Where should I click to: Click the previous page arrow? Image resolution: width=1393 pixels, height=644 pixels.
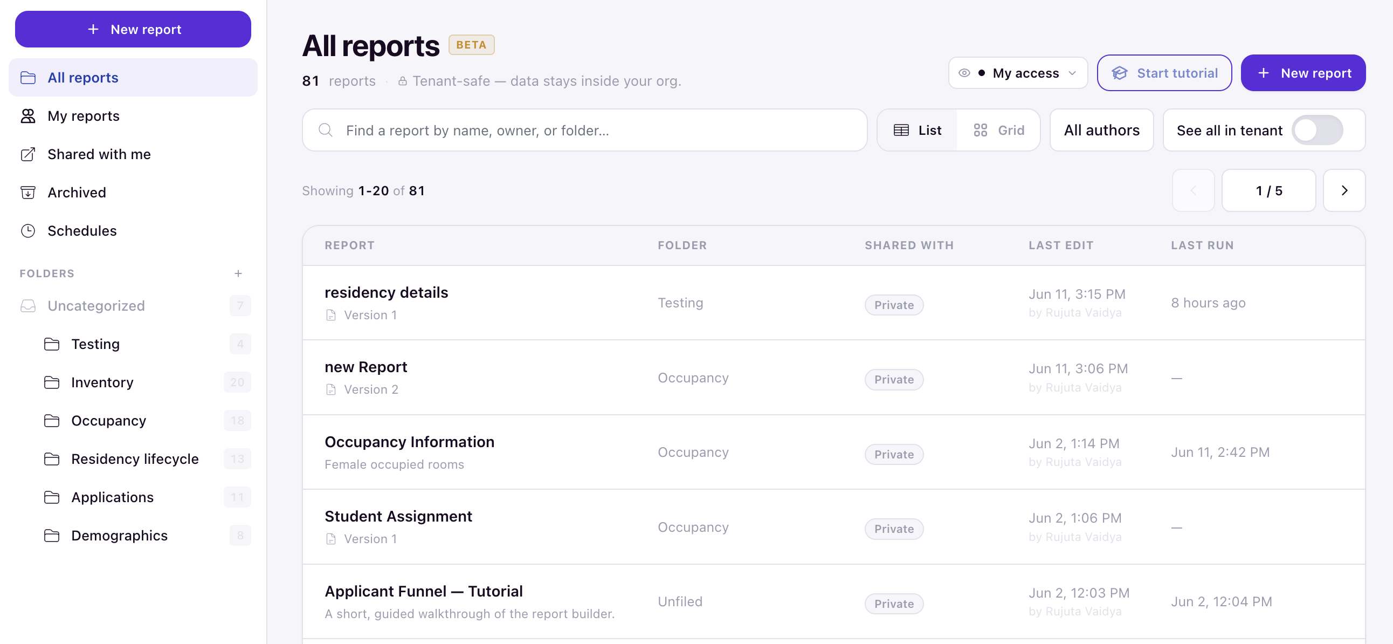(1193, 190)
